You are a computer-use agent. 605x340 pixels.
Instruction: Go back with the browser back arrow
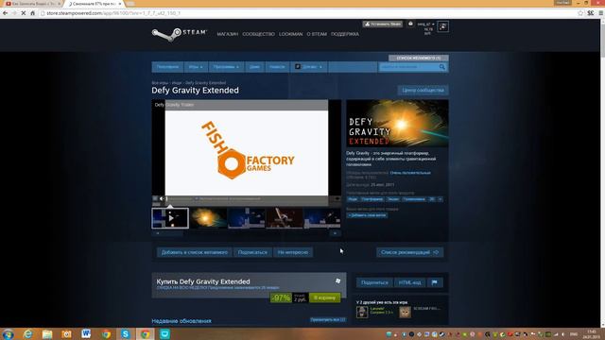tap(5, 13)
